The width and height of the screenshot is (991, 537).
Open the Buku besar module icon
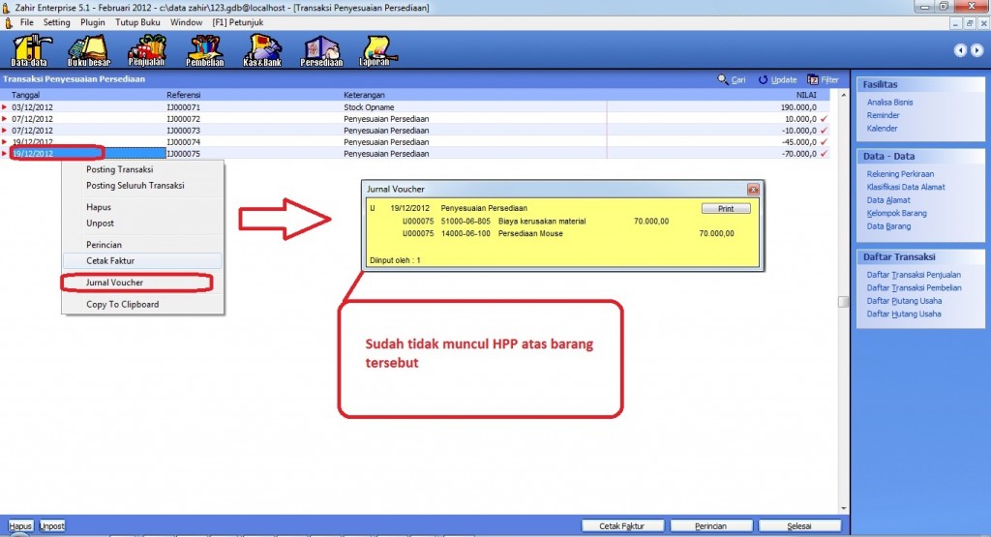tap(90, 50)
